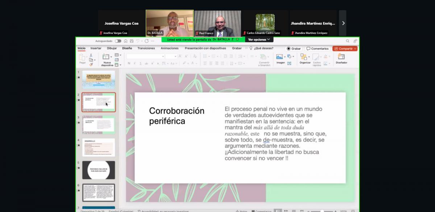Toggle the Autoguardado switch

118,41
